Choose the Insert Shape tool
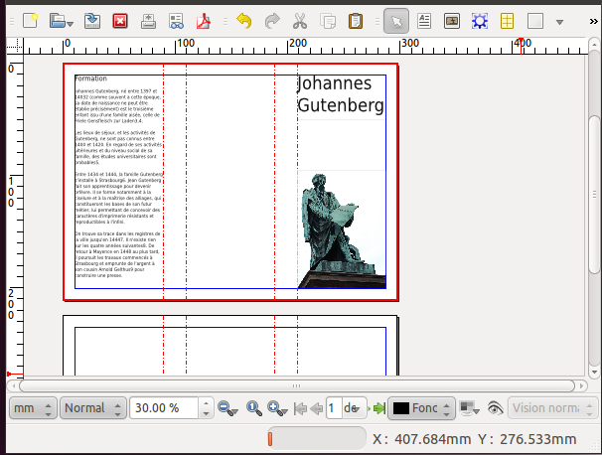602x455 pixels. [535, 21]
